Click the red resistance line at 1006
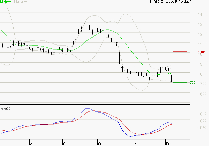 180,52
